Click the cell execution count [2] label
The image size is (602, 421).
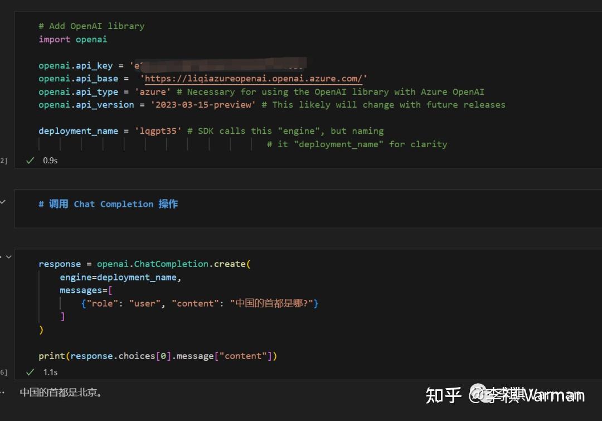point(4,160)
